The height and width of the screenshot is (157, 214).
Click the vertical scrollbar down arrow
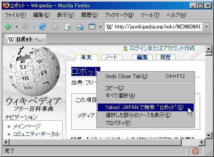208,135
